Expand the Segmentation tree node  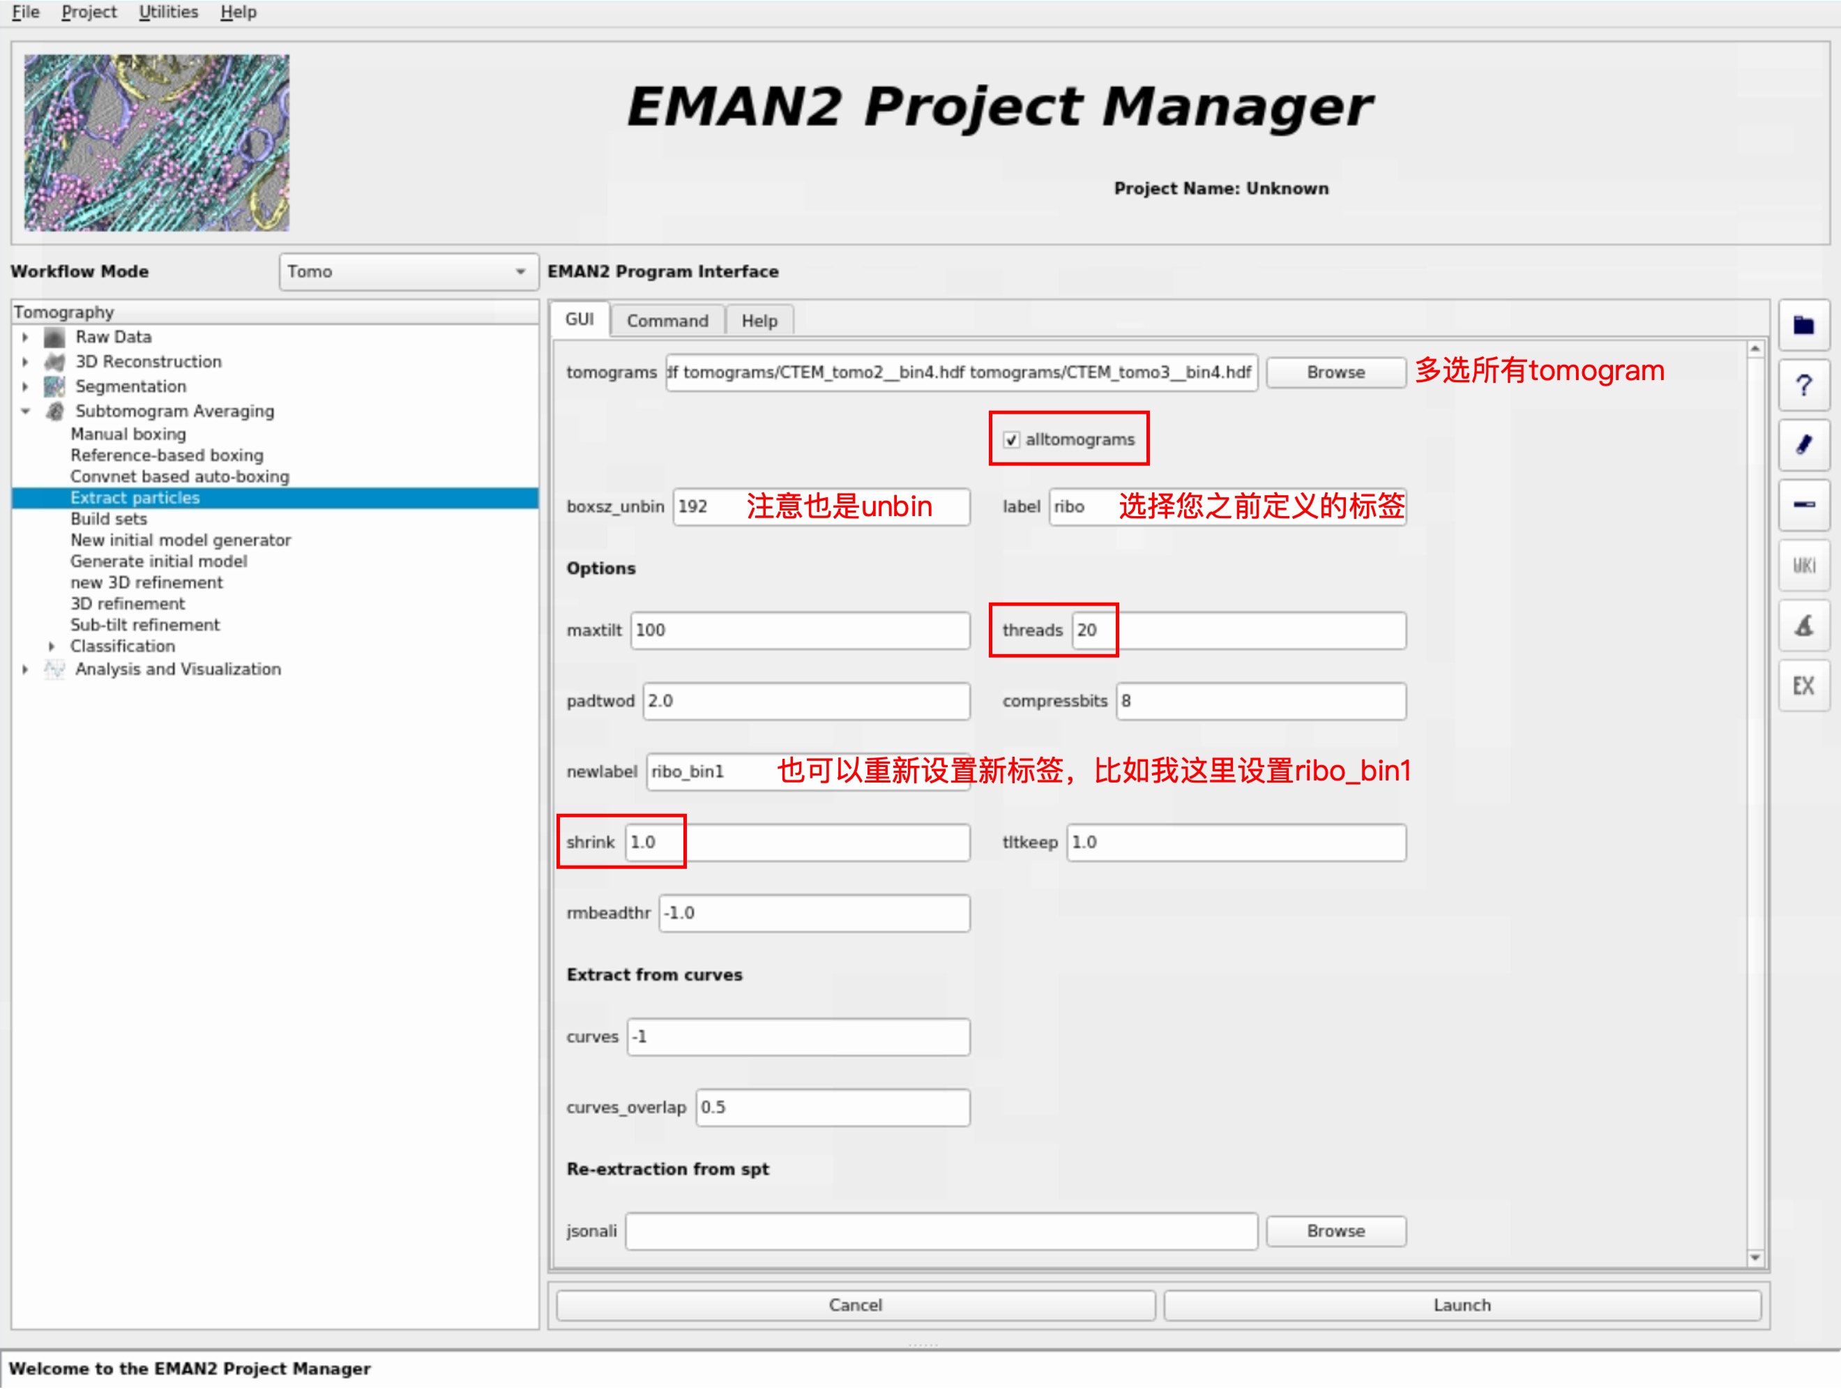coord(25,386)
